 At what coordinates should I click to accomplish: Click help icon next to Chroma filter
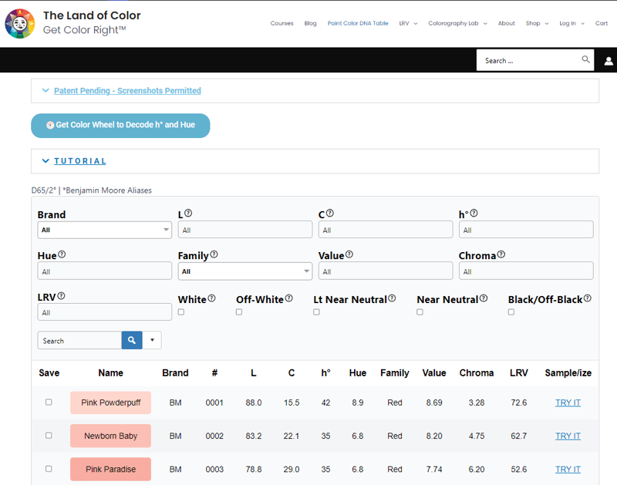[501, 254]
